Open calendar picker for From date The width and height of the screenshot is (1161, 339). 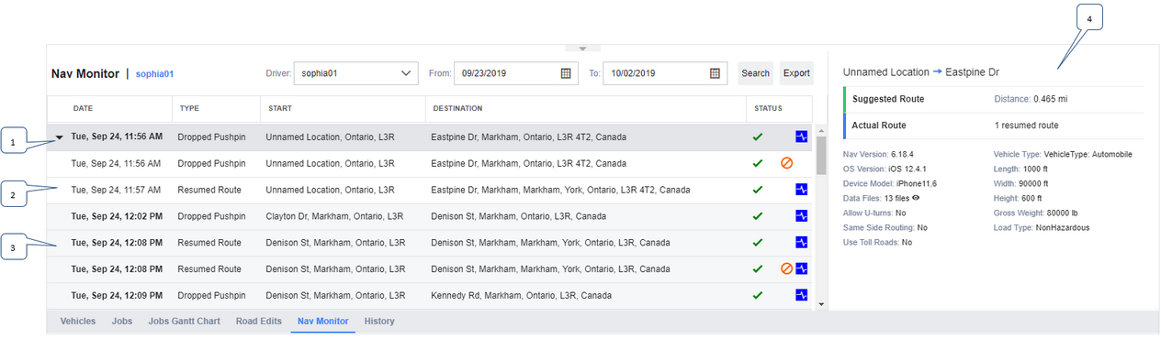[566, 73]
